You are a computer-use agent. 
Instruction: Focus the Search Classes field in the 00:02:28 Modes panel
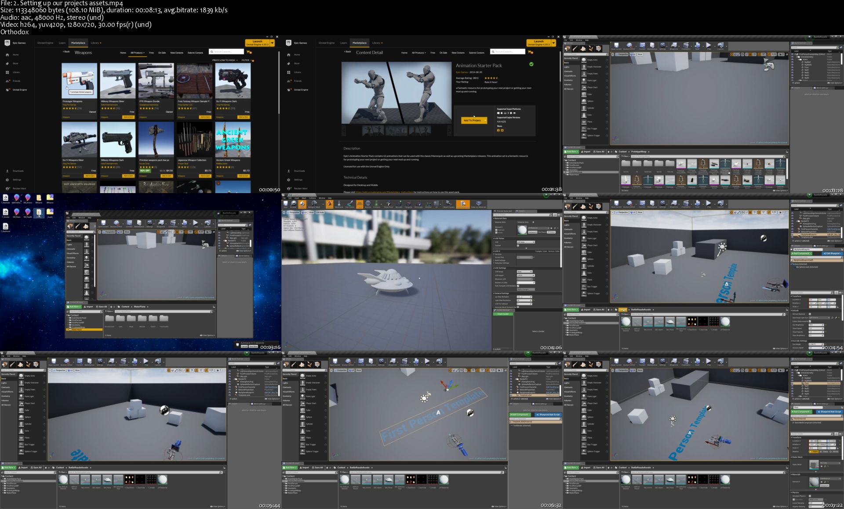pyautogui.click(x=586, y=54)
